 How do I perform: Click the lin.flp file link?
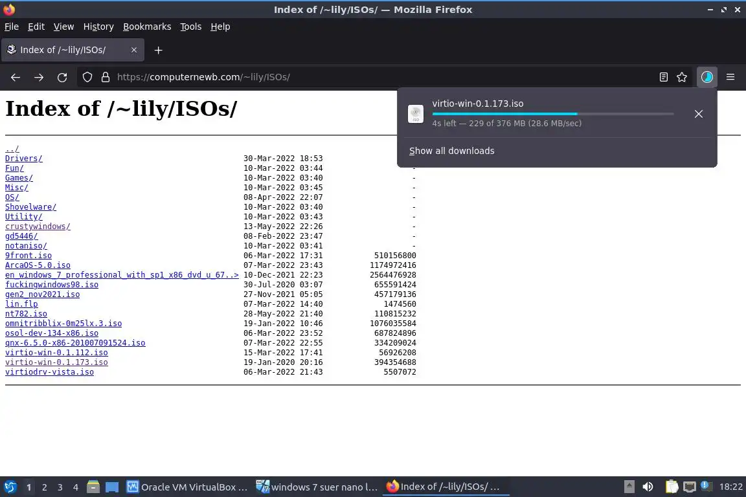pos(21,304)
